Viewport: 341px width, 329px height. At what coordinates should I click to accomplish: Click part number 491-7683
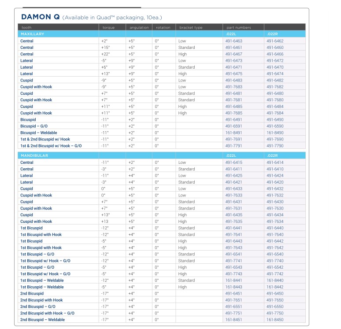point(234,87)
